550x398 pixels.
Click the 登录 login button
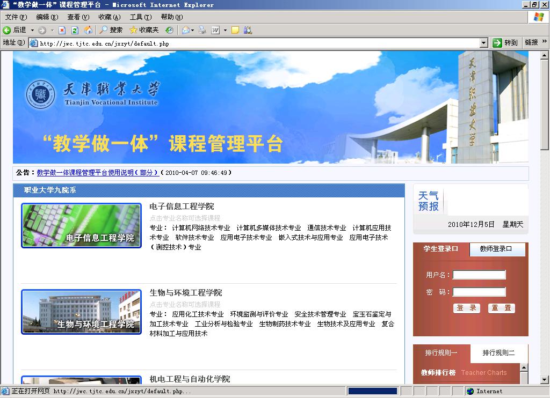(x=467, y=308)
